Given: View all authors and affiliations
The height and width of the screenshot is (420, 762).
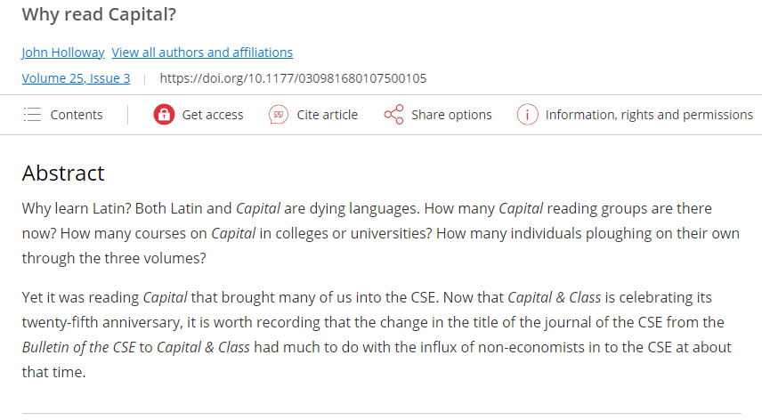Looking at the screenshot, I should coord(202,52).
